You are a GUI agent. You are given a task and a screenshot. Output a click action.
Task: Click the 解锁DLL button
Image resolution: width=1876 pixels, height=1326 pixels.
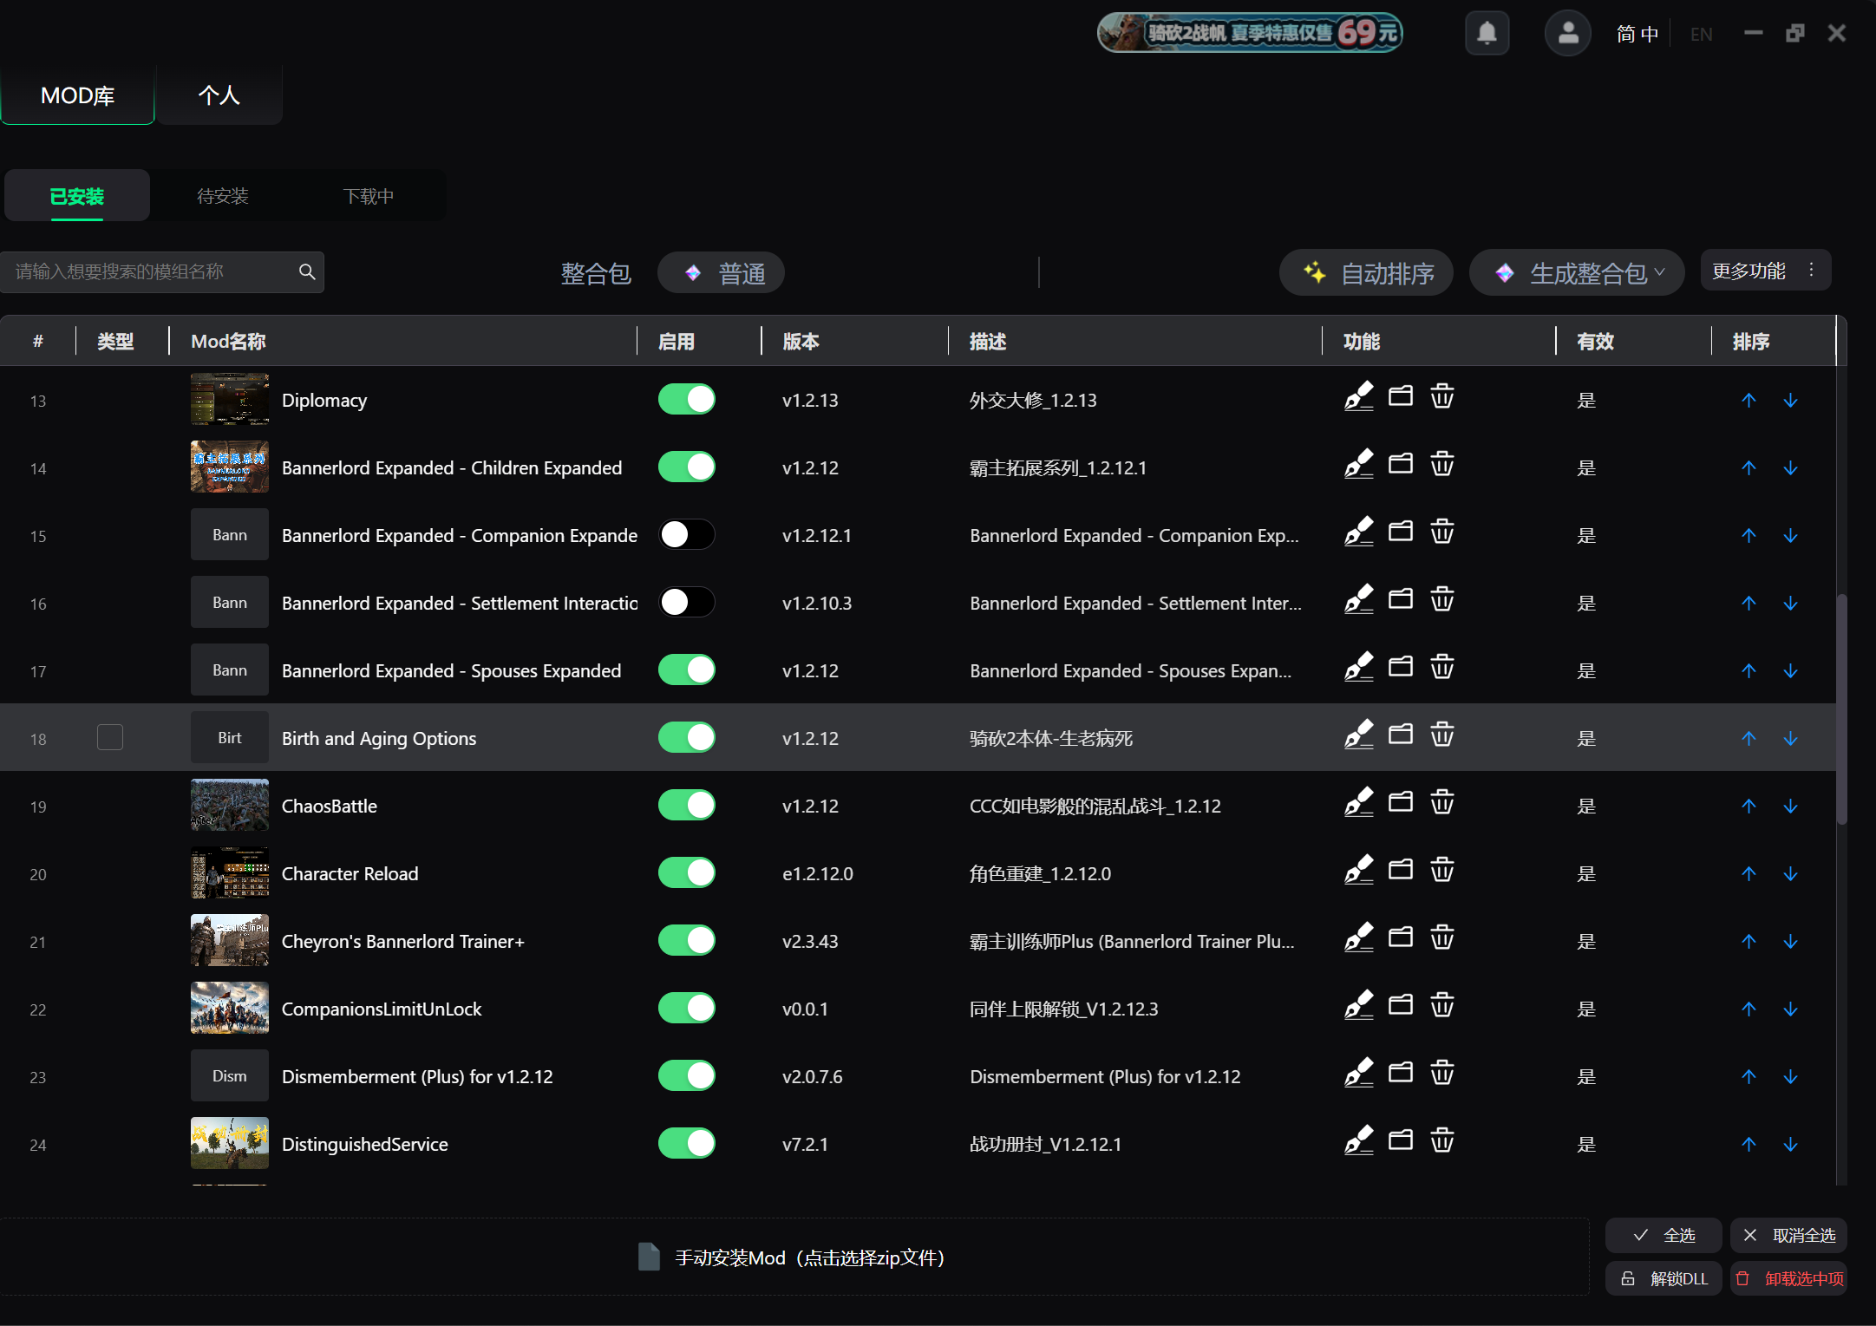click(x=1664, y=1278)
